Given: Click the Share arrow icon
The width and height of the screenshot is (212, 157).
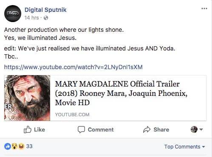Looking at the screenshot, I should pyautogui.click(x=147, y=129).
